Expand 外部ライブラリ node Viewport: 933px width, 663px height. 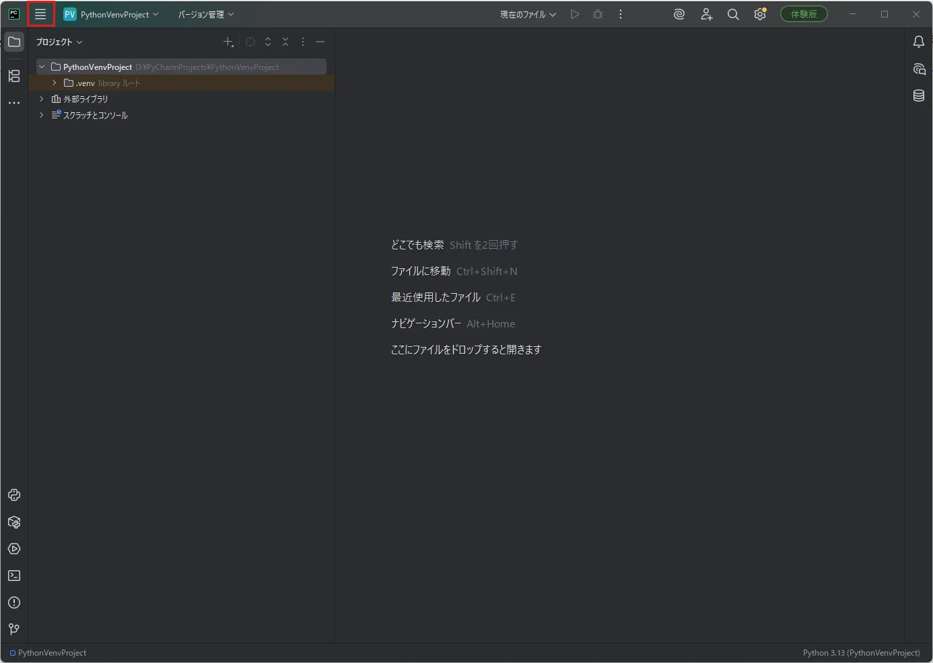coord(42,99)
